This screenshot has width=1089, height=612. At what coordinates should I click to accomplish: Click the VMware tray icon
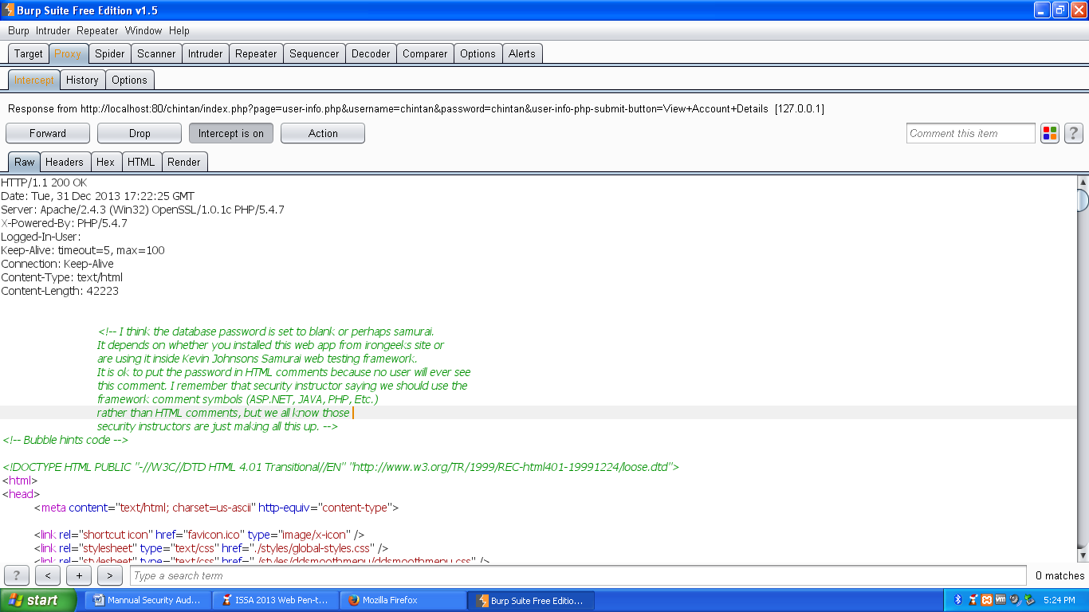1000,600
